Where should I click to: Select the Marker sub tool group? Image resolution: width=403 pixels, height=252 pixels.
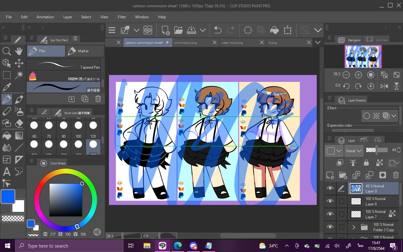pyautogui.click(x=85, y=51)
